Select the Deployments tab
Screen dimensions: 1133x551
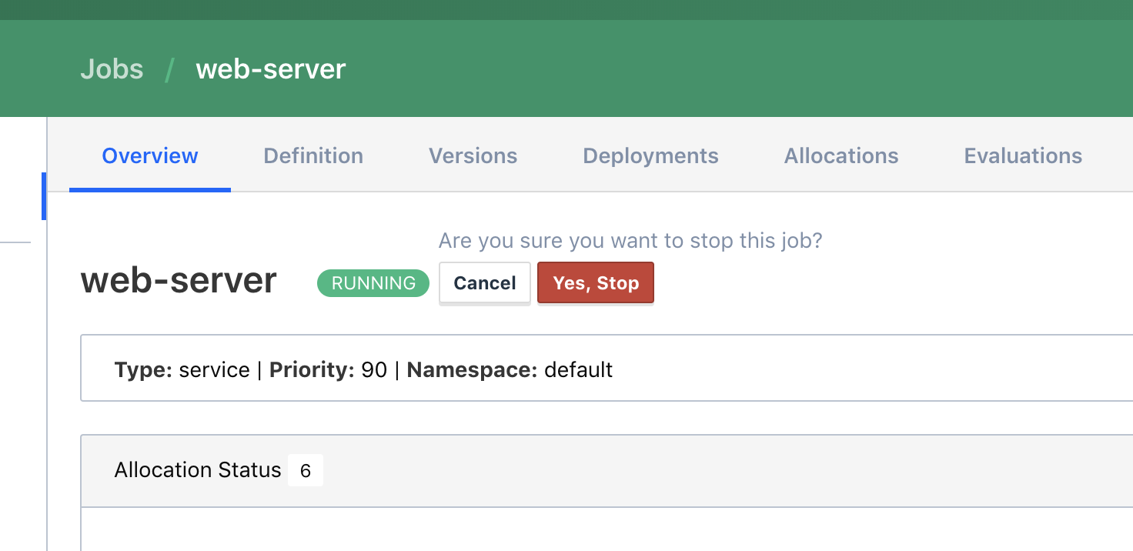tap(650, 156)
